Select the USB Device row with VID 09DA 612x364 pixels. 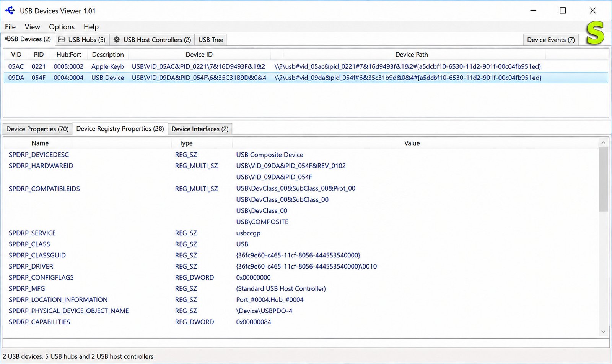[x=306, y=78]
